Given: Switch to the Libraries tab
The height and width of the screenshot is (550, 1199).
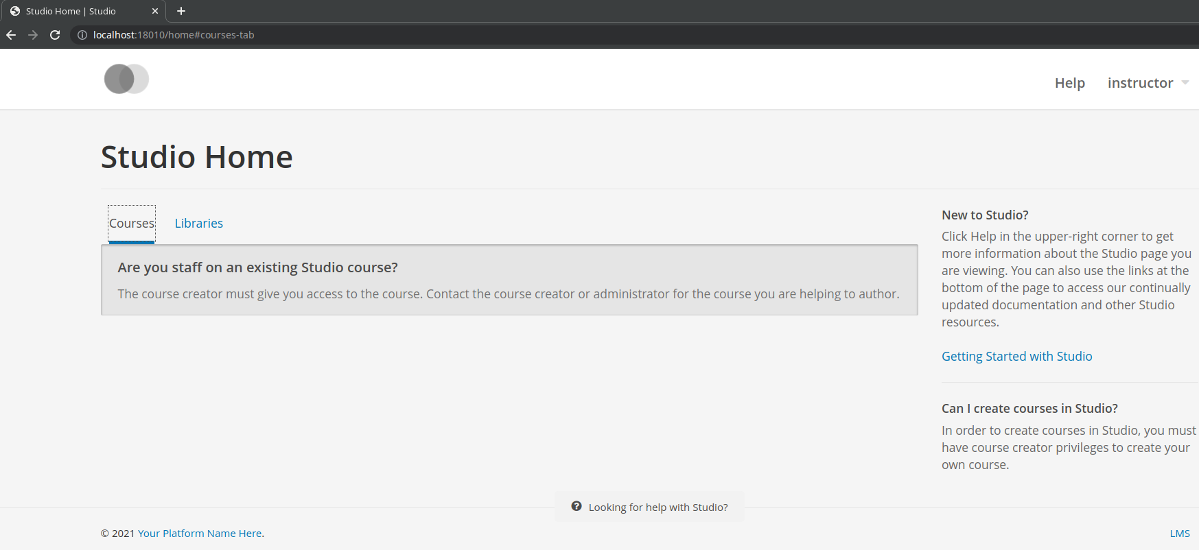Looking at the screenshot, I should coord(199,224).
